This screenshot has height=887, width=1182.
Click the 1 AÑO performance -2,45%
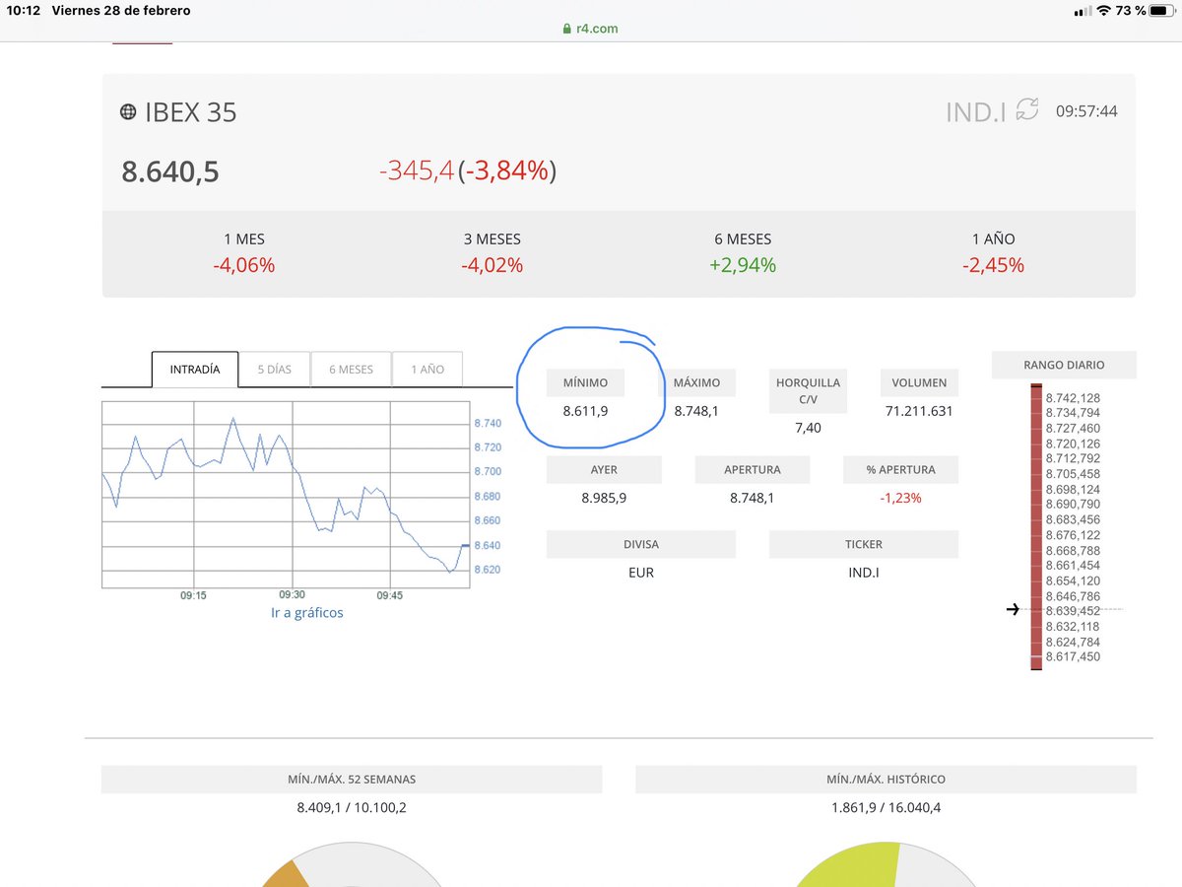(x=993, y=265)
